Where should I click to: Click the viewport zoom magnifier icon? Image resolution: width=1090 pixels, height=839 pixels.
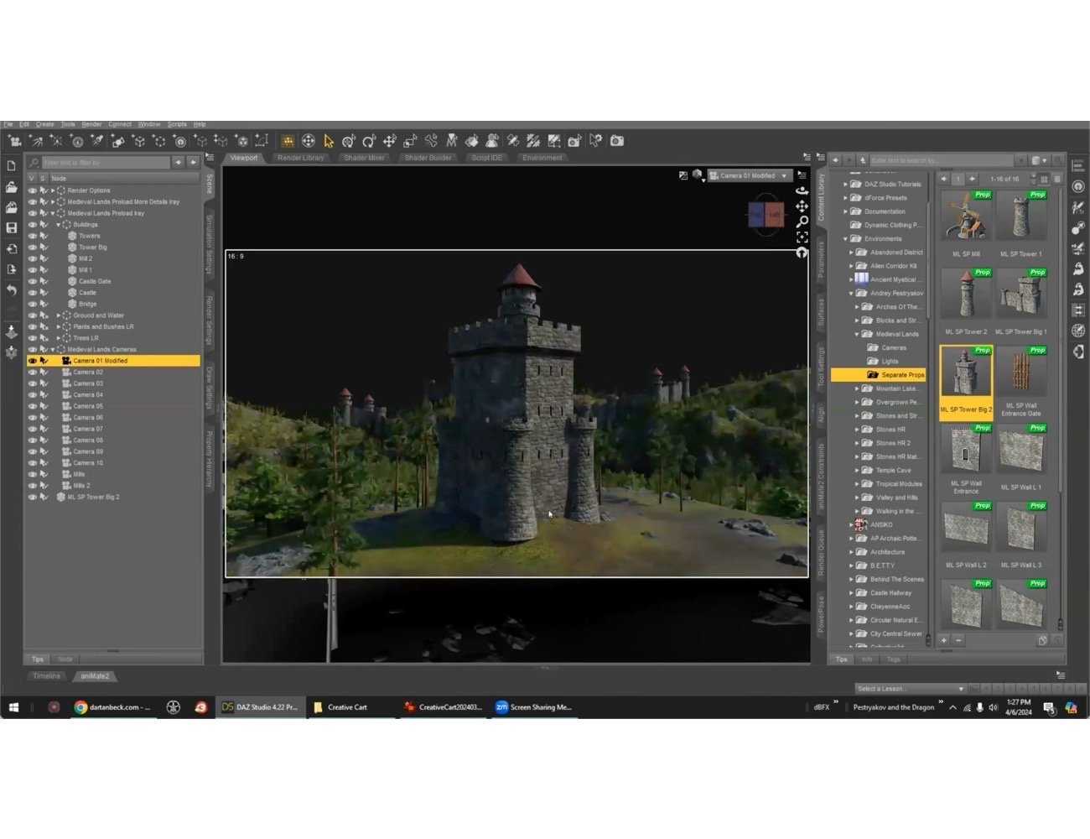click(802, 221)
